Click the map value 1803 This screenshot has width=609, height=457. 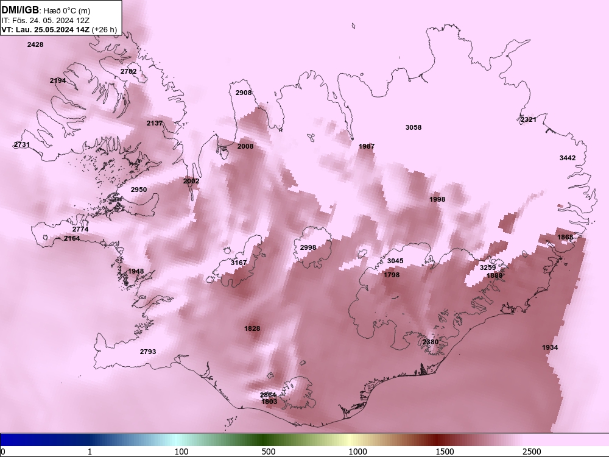269,402
